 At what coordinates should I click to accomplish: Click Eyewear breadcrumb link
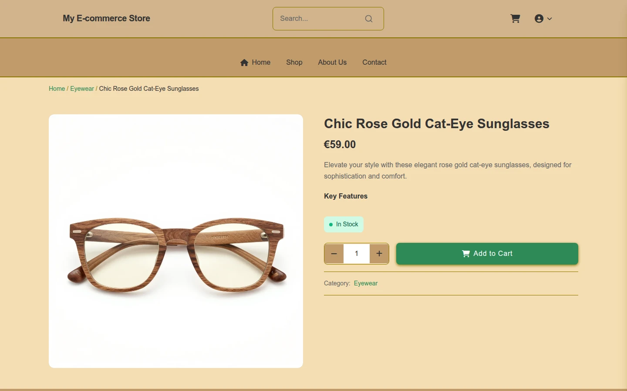pyautogui.click(x=82, y=89)
